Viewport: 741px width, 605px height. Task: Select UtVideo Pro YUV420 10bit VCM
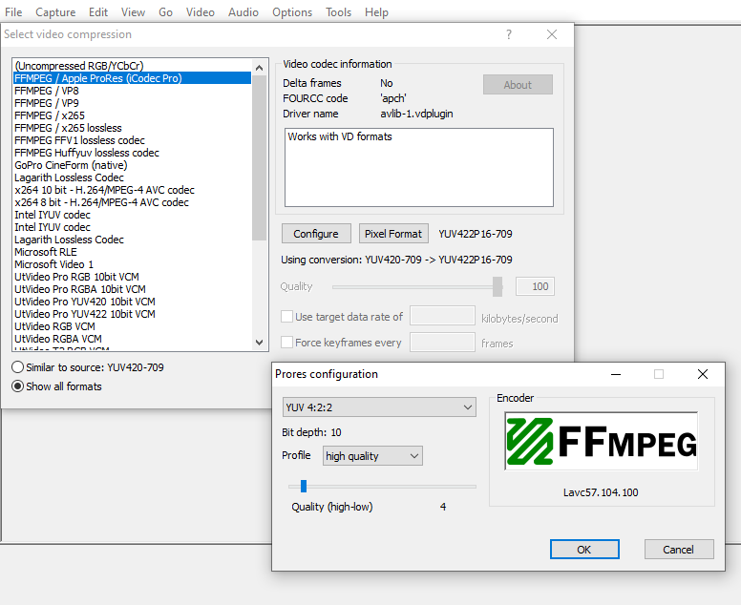[x=133, y=302]
